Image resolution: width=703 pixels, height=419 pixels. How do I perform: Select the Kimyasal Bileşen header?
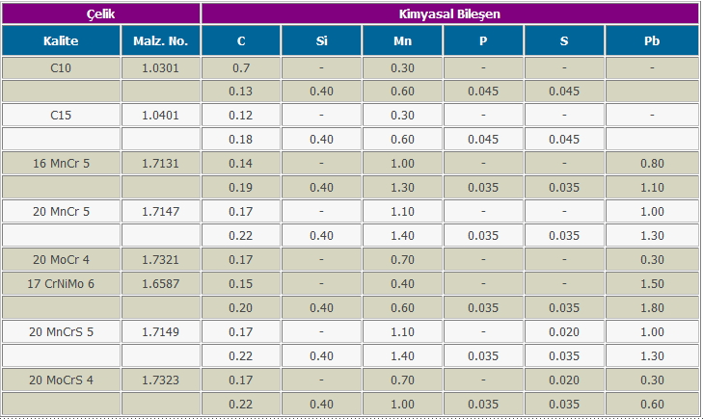449,13
